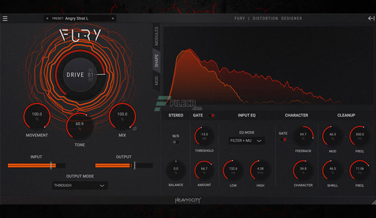Switch to the Modules tab
The width and height of the screenshot is (376, 218).
[x=157, y=36]
